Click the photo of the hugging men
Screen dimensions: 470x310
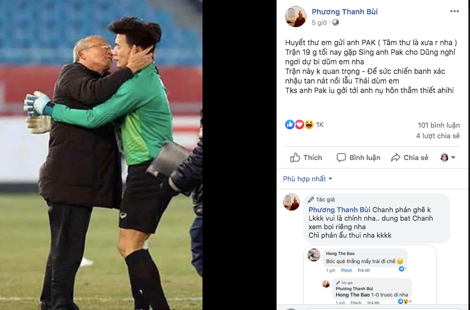(x=101, y=154)
